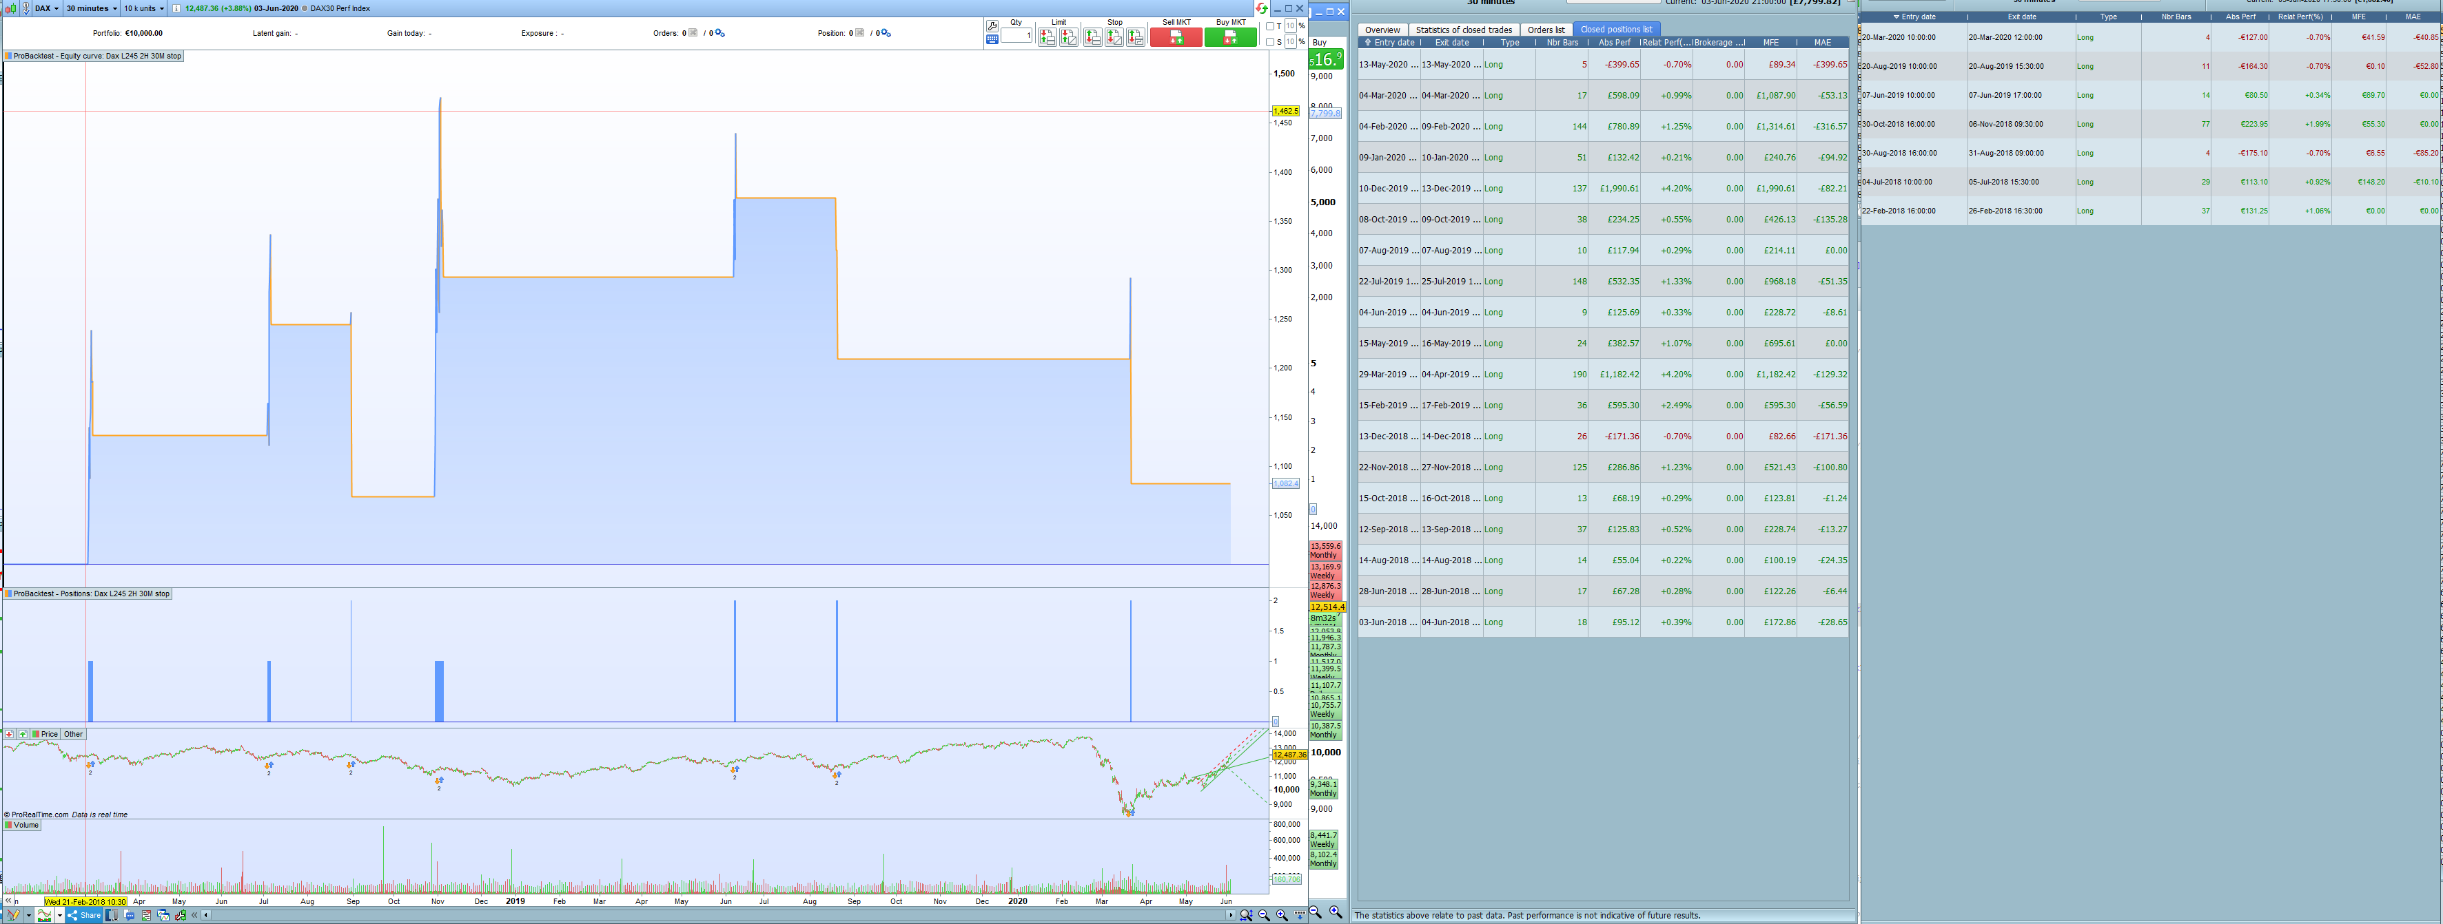The image size is (2443, 924).
Task: Click the third Stop order icon
Action: click(x=1135, y=38)
